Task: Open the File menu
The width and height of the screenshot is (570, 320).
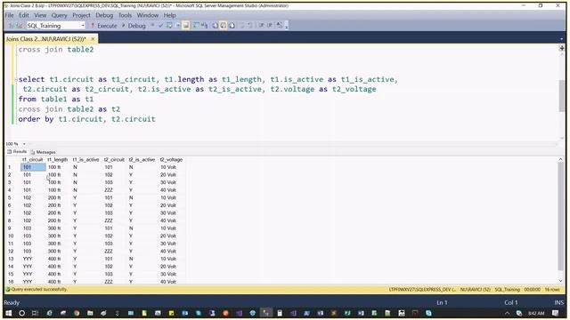Action: point(9,15)
